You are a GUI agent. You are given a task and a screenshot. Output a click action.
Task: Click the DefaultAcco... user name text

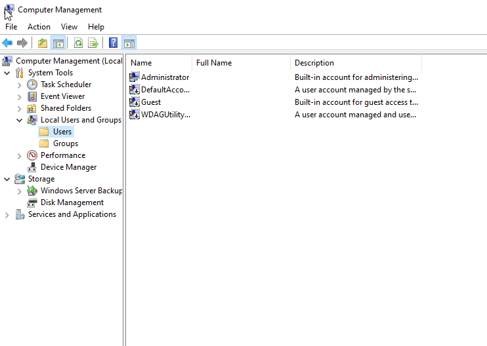[x=165, y=90]
